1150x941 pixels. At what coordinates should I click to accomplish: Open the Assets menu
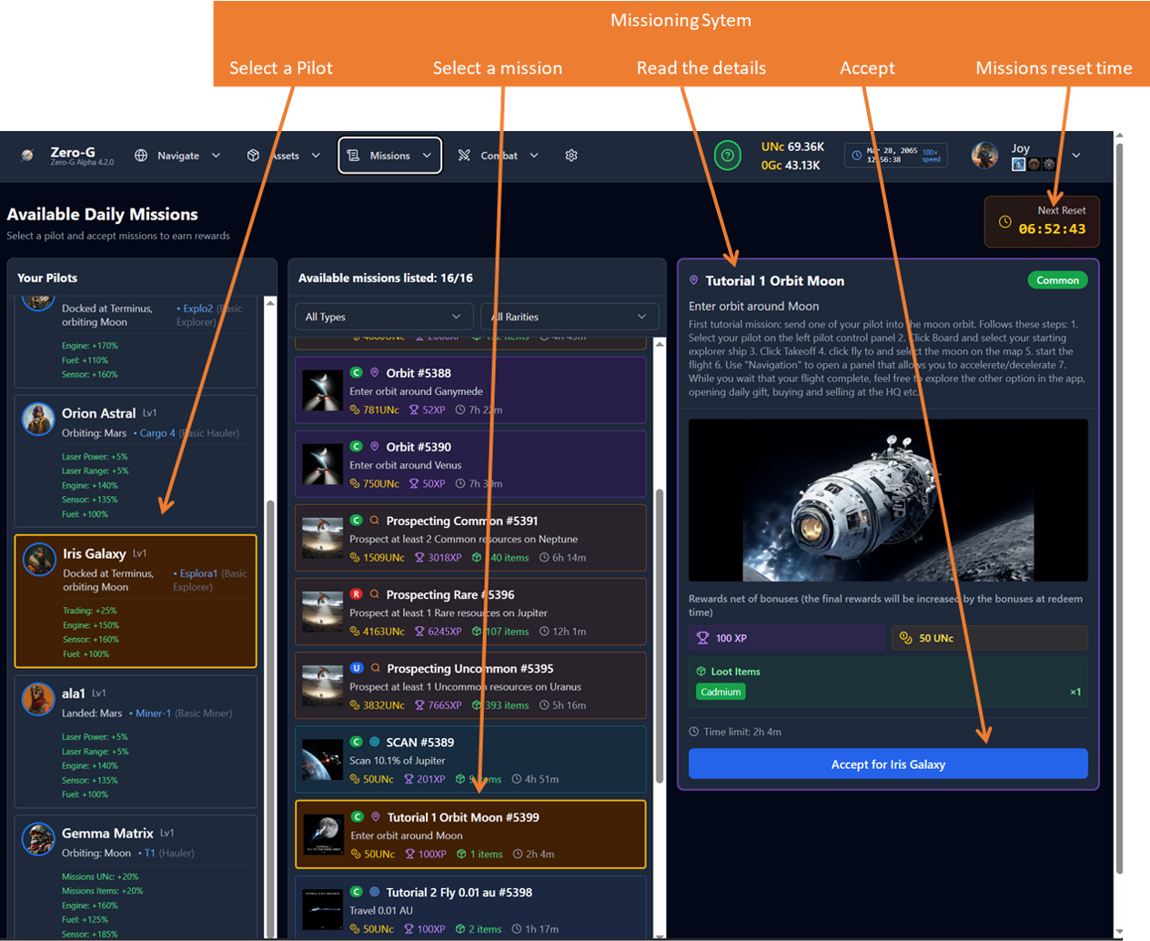284,156
